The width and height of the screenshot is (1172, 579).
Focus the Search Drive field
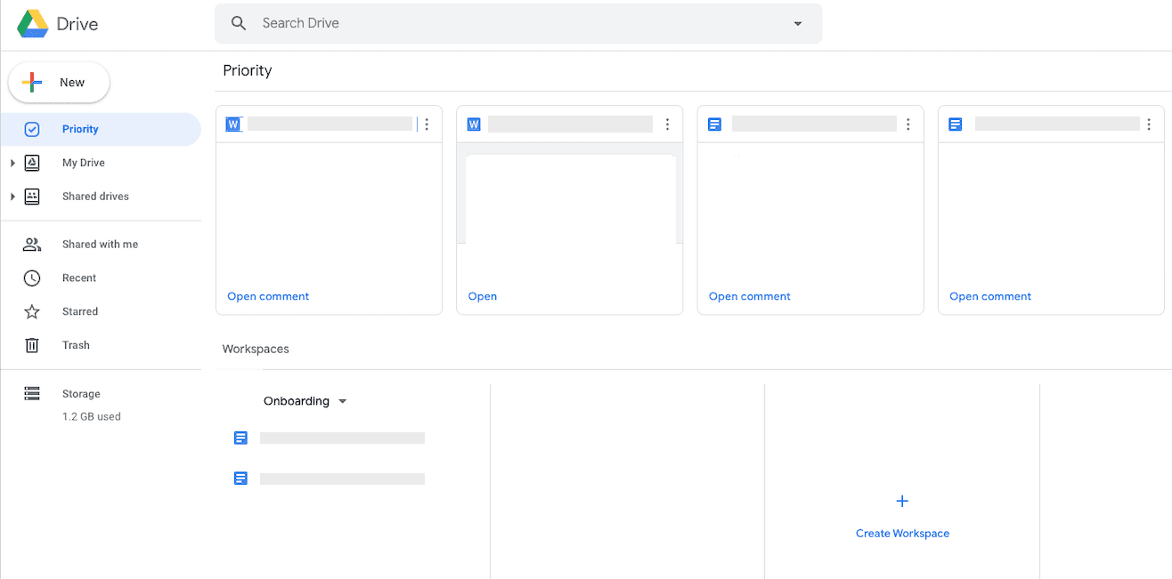pyautogui.click(x=518, y=23)
